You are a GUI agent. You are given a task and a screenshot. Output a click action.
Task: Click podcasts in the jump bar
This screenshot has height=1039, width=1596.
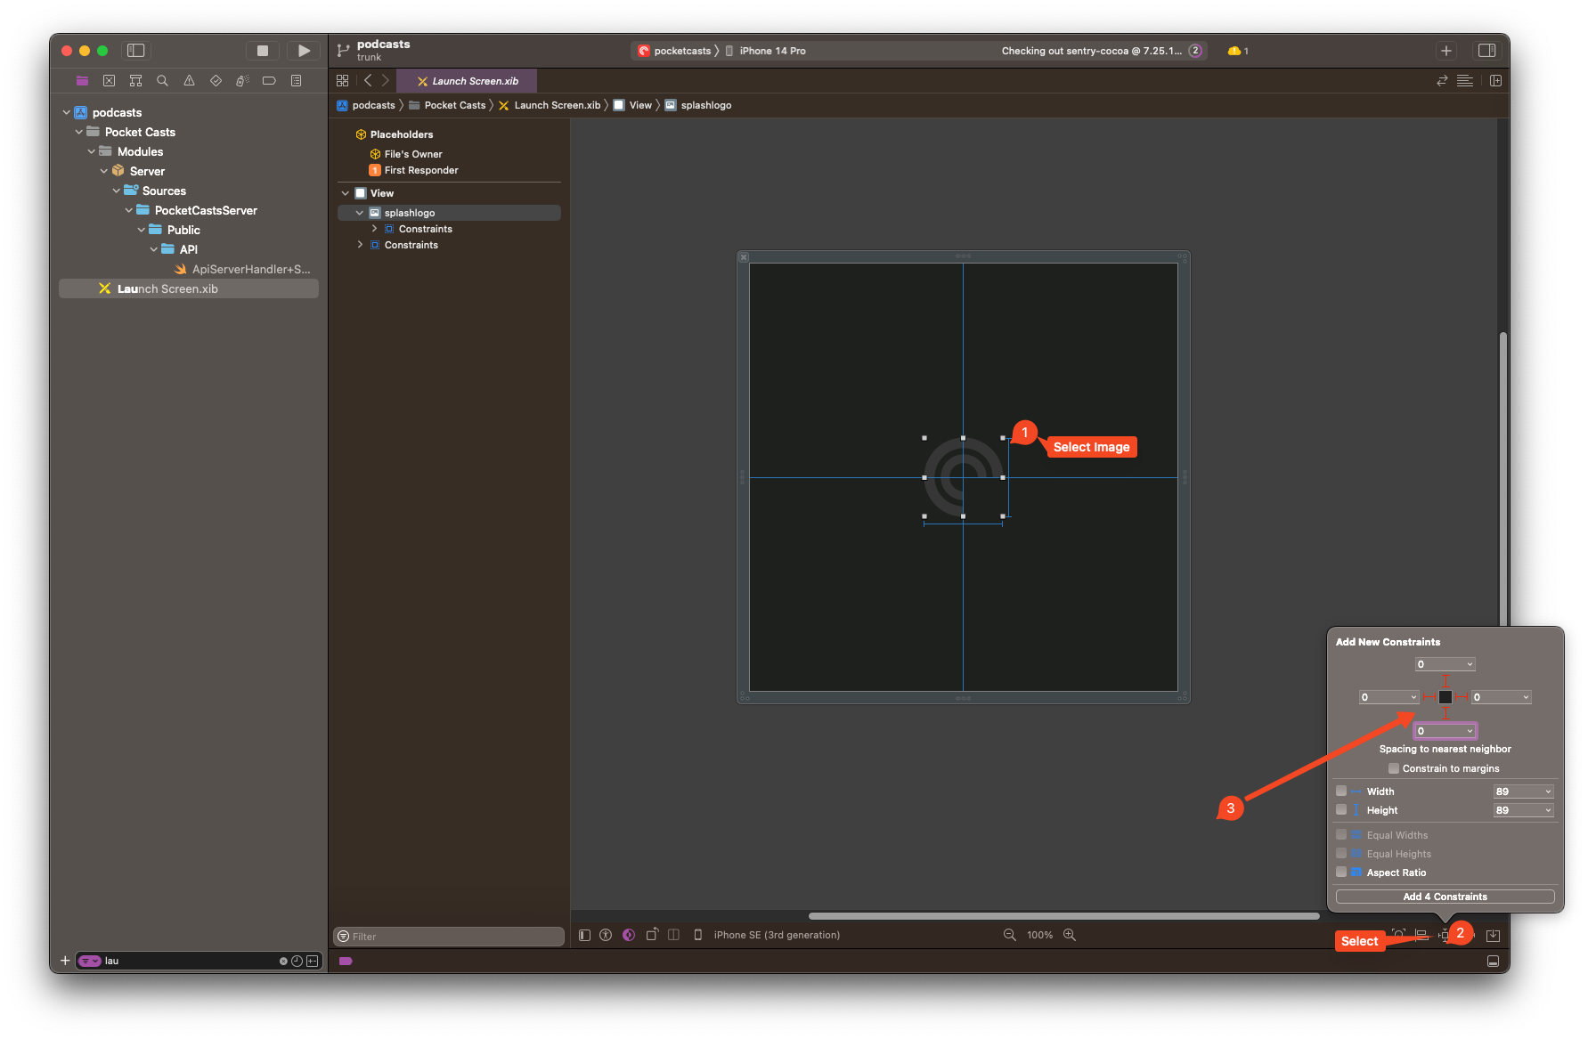pyautogui.click(x=365, y=105)
